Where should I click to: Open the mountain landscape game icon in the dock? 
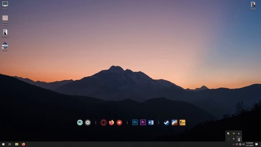click(x=175, y=122)
